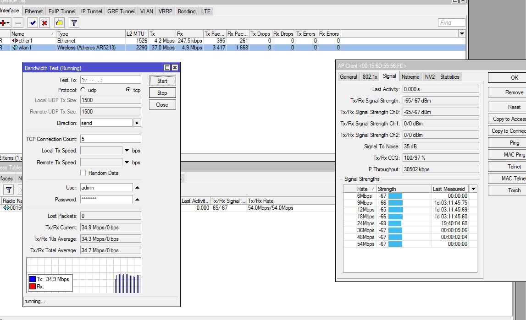Click Remove in the AP Client window
This screenshot has height=320, width=526.
coord(508,92)
